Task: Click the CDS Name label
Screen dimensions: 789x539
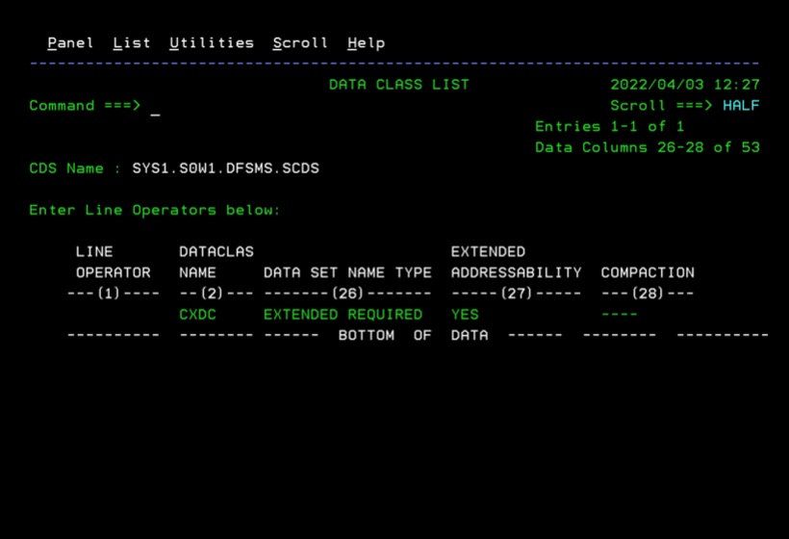Action: point(66,168)
